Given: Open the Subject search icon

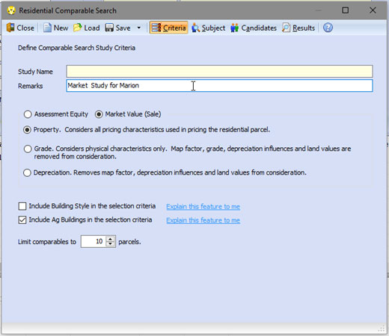Looking at the screenshot, I should pos(196,28).
